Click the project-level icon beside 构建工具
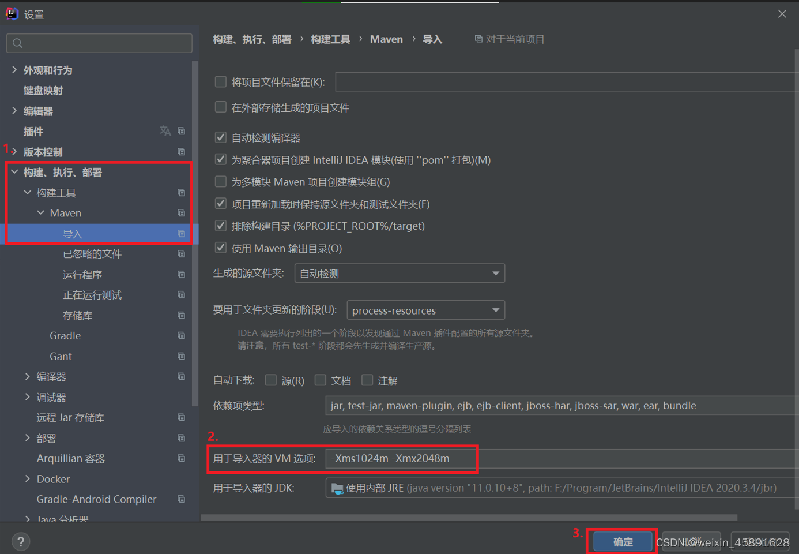Screen dimensions: 799x554 181,193
